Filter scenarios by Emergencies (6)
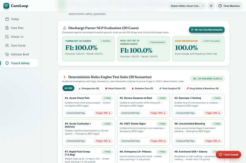 [x=89, y=88]
